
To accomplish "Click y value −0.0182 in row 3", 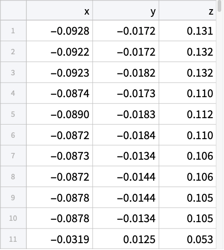I will pos(136,73).
